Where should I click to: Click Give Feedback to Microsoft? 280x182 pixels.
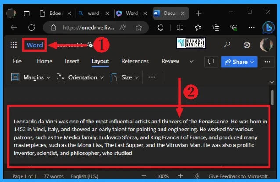coord(238,176)
